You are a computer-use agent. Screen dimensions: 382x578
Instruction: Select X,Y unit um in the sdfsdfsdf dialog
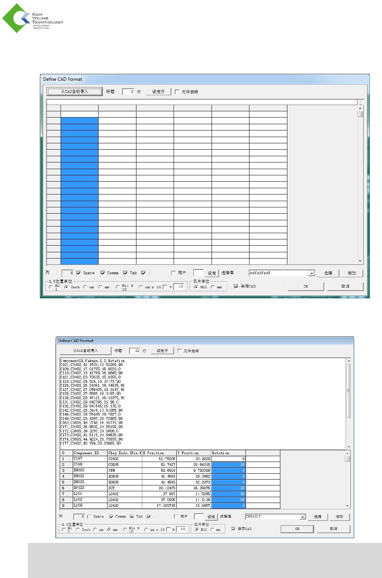coord(85,287)
